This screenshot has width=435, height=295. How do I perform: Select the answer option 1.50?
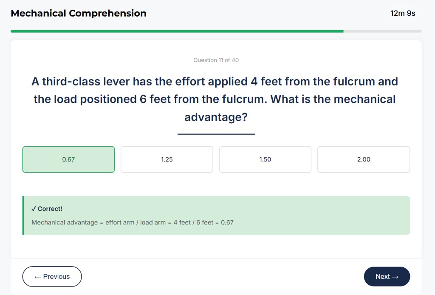click(265, 159)
